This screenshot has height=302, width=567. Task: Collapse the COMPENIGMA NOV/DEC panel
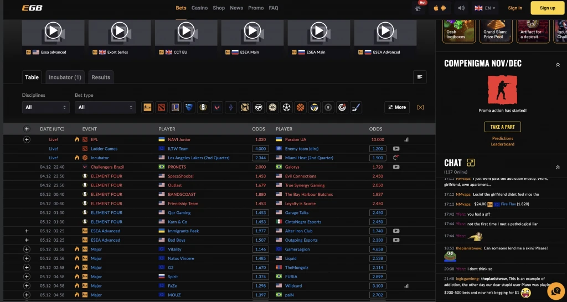tap(557, 64)
